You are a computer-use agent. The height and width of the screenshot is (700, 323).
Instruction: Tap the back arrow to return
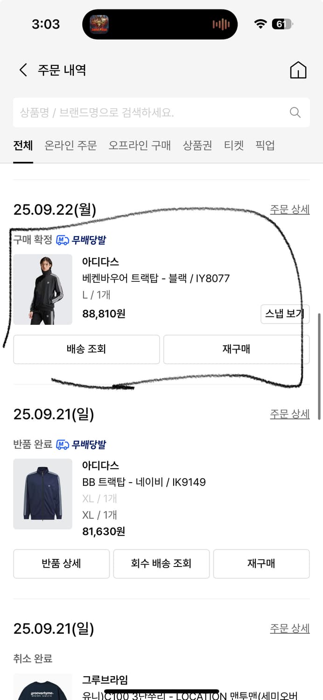coord(22,69)
